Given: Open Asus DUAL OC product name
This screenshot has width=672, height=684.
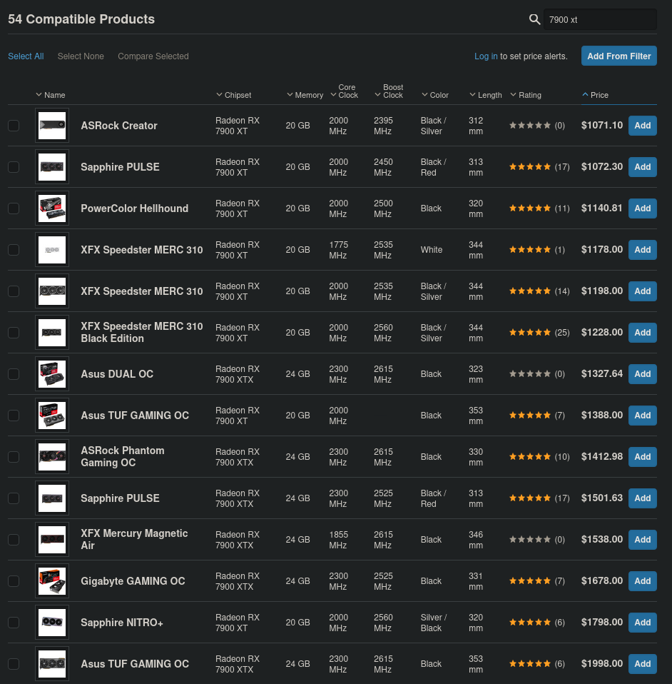Looking at the screenshot, I should click(117, 374).
